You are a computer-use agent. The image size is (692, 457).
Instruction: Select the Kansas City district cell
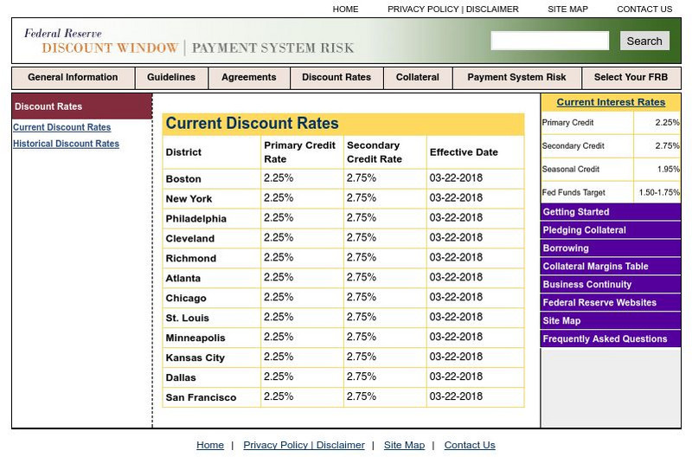tap(212, 357)
